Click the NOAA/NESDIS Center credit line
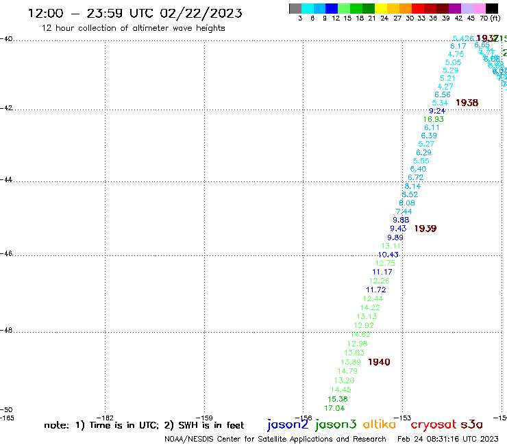 [275, 440]
